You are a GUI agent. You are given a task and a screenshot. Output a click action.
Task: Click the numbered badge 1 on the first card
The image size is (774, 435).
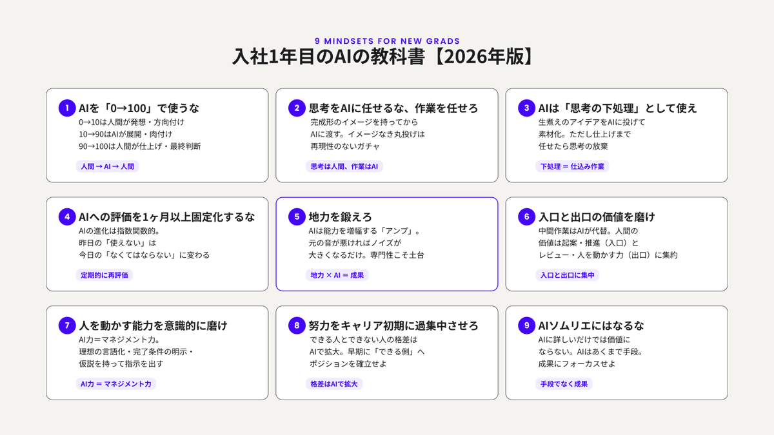pyautogui.click(x=66, y=108)
